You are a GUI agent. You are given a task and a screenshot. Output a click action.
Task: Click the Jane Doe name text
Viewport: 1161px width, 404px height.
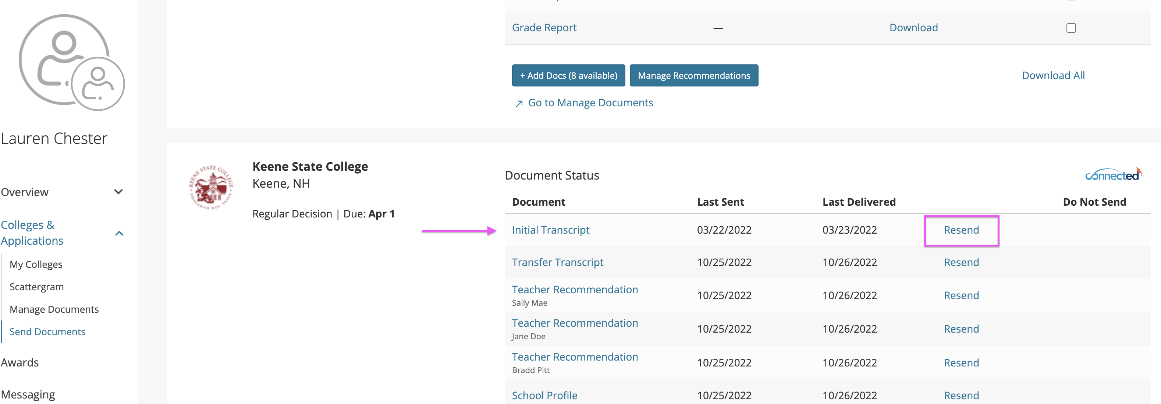click(x=529, y=336)
